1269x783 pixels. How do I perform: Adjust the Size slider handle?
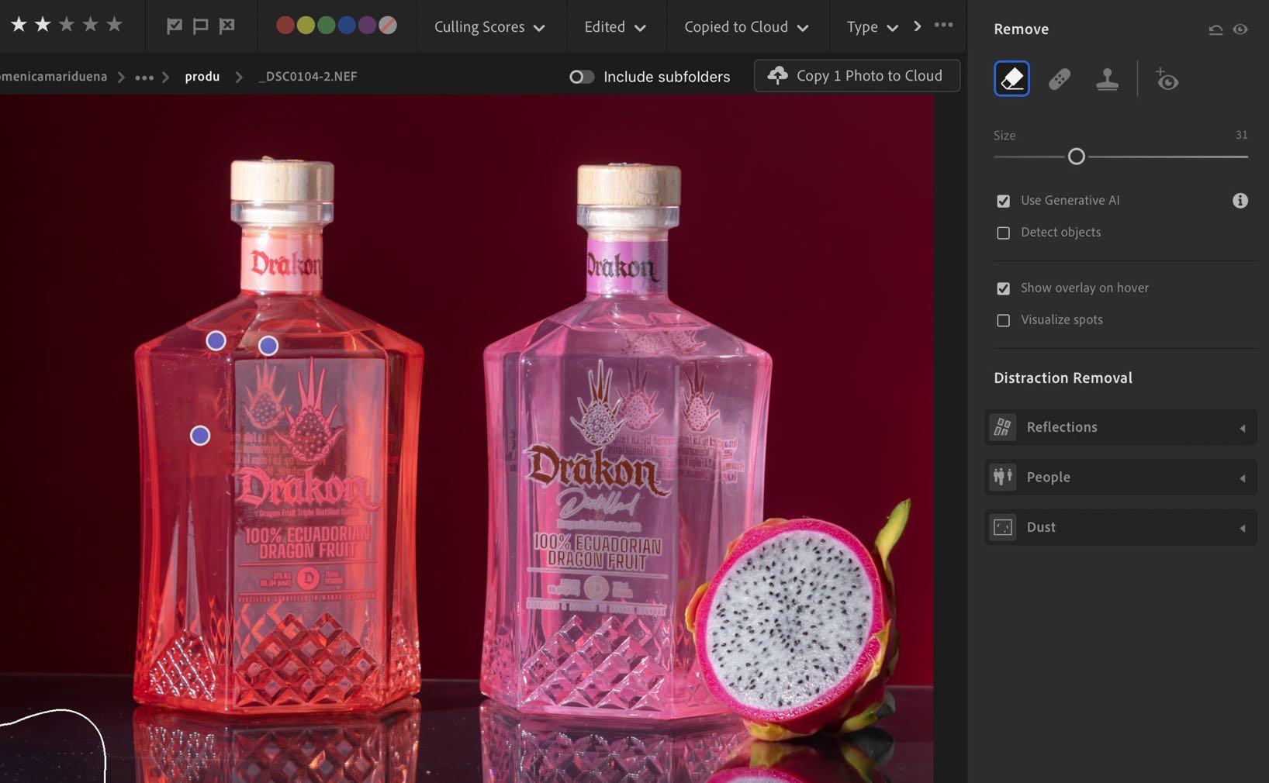click(1076, 157)
